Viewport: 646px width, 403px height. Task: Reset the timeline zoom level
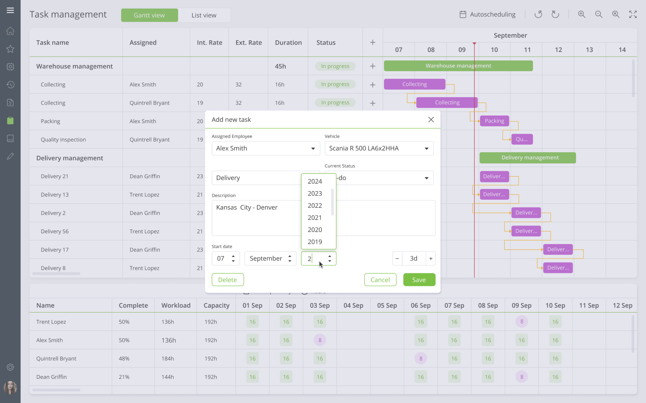pyautogui.click(x=616, y=14)
